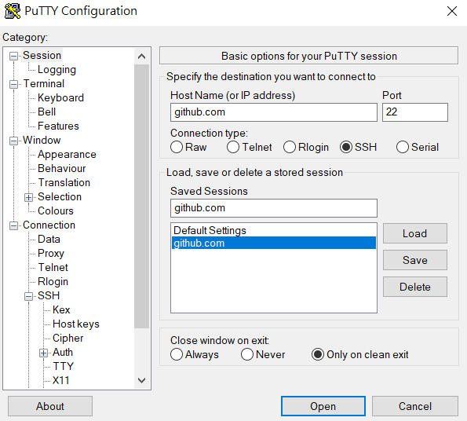Click the PuTTY icon in title bar

(13, 11)
